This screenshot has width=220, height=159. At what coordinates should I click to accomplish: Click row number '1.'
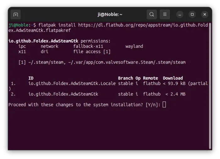click(13, 83)
